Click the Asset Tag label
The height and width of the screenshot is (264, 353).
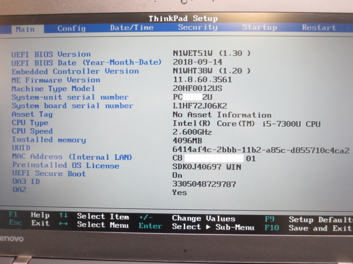[32, 114]
